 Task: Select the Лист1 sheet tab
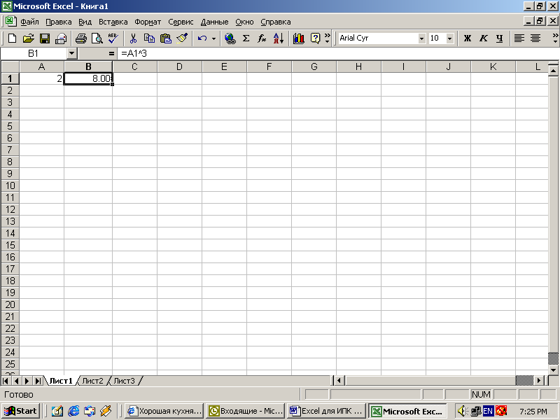click(x=61, y=381)
